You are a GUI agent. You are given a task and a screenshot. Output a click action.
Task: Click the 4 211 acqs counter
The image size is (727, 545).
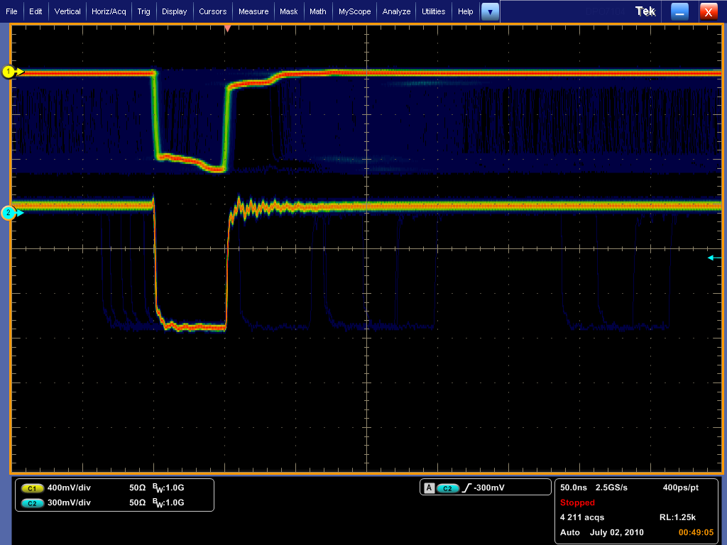coord(582,517)
